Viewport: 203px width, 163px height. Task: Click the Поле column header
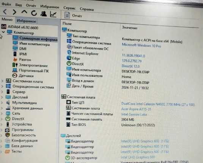point(67,23)
